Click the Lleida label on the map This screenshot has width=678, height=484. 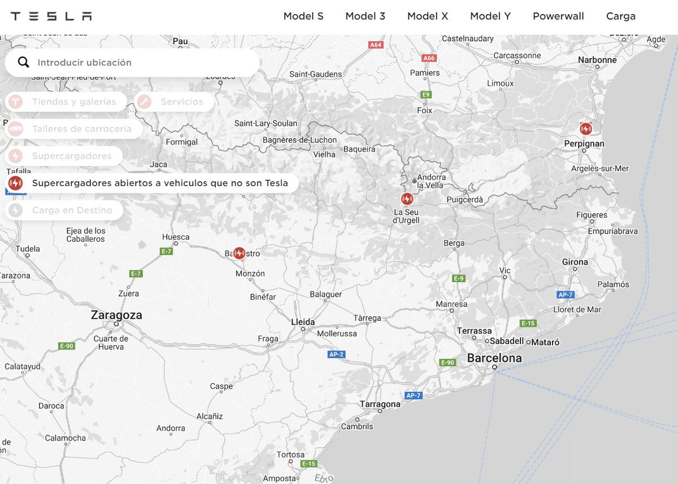[x=302, y=322]
